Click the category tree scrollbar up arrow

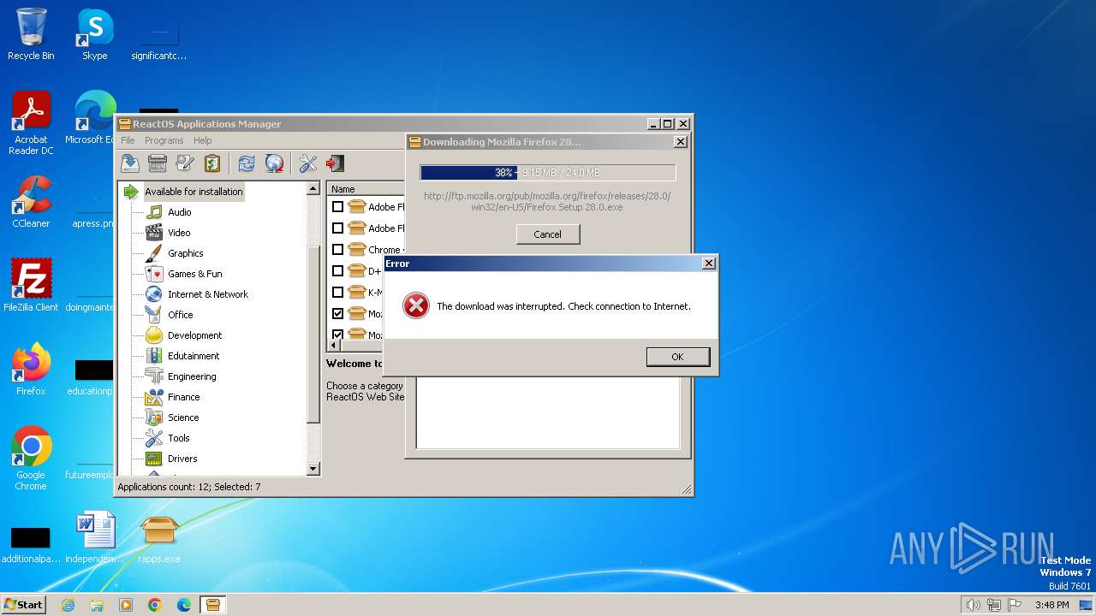pos(313,188)
